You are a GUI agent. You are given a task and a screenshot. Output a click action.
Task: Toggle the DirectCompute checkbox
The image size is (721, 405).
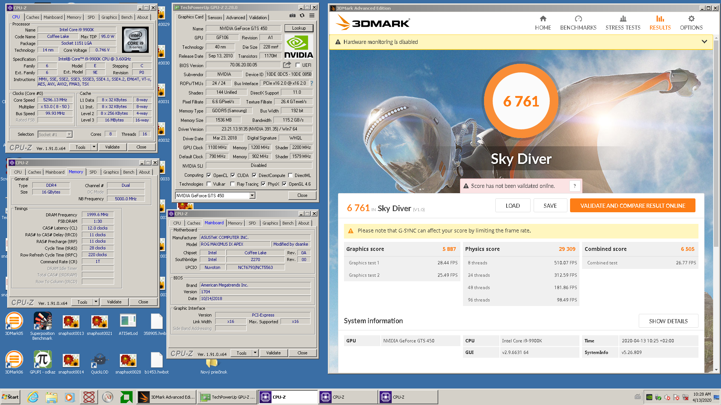click(254, 175)
